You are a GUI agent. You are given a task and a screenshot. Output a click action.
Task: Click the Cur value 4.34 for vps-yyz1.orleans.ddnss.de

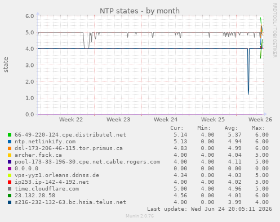(x=180, y=175)
